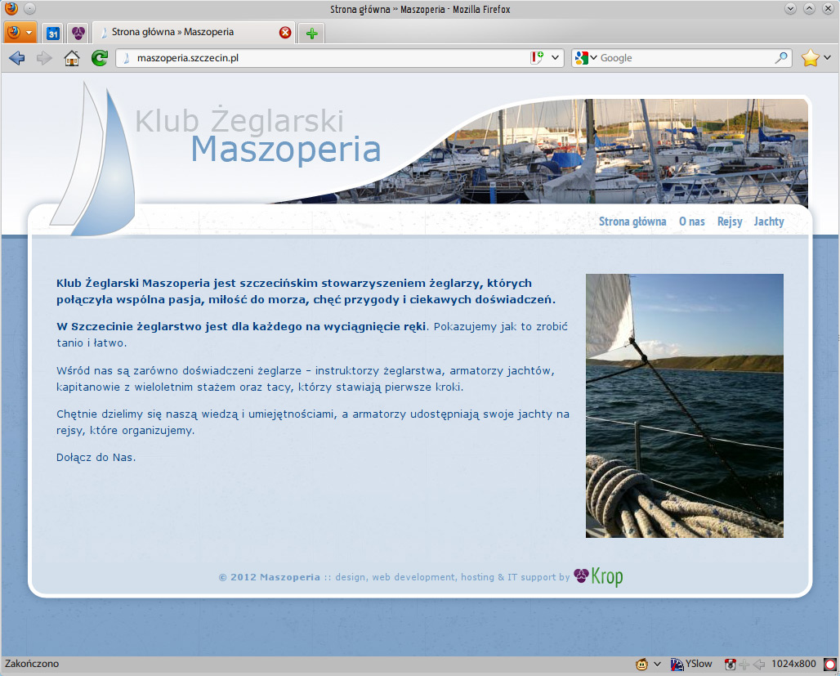Expand the URL bar history dropdown
This screenshot has width=840, height=676.
[x=556, y=58]
